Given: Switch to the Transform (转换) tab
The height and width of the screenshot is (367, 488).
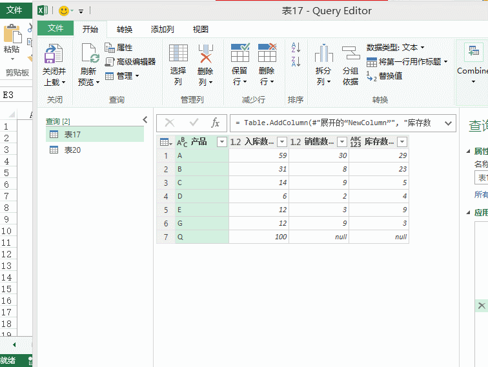Looking at the screenshot, I should (125, 29).
